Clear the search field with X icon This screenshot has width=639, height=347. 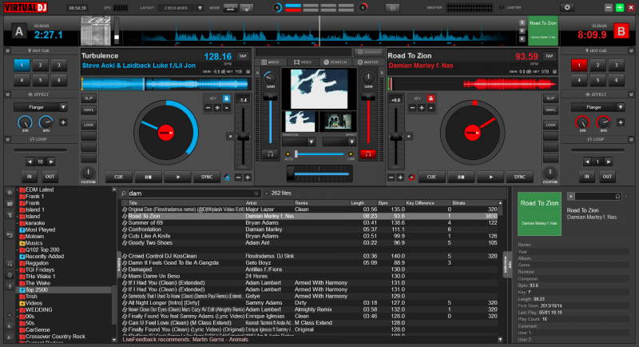pyautogui.click(x=256, y=193)
